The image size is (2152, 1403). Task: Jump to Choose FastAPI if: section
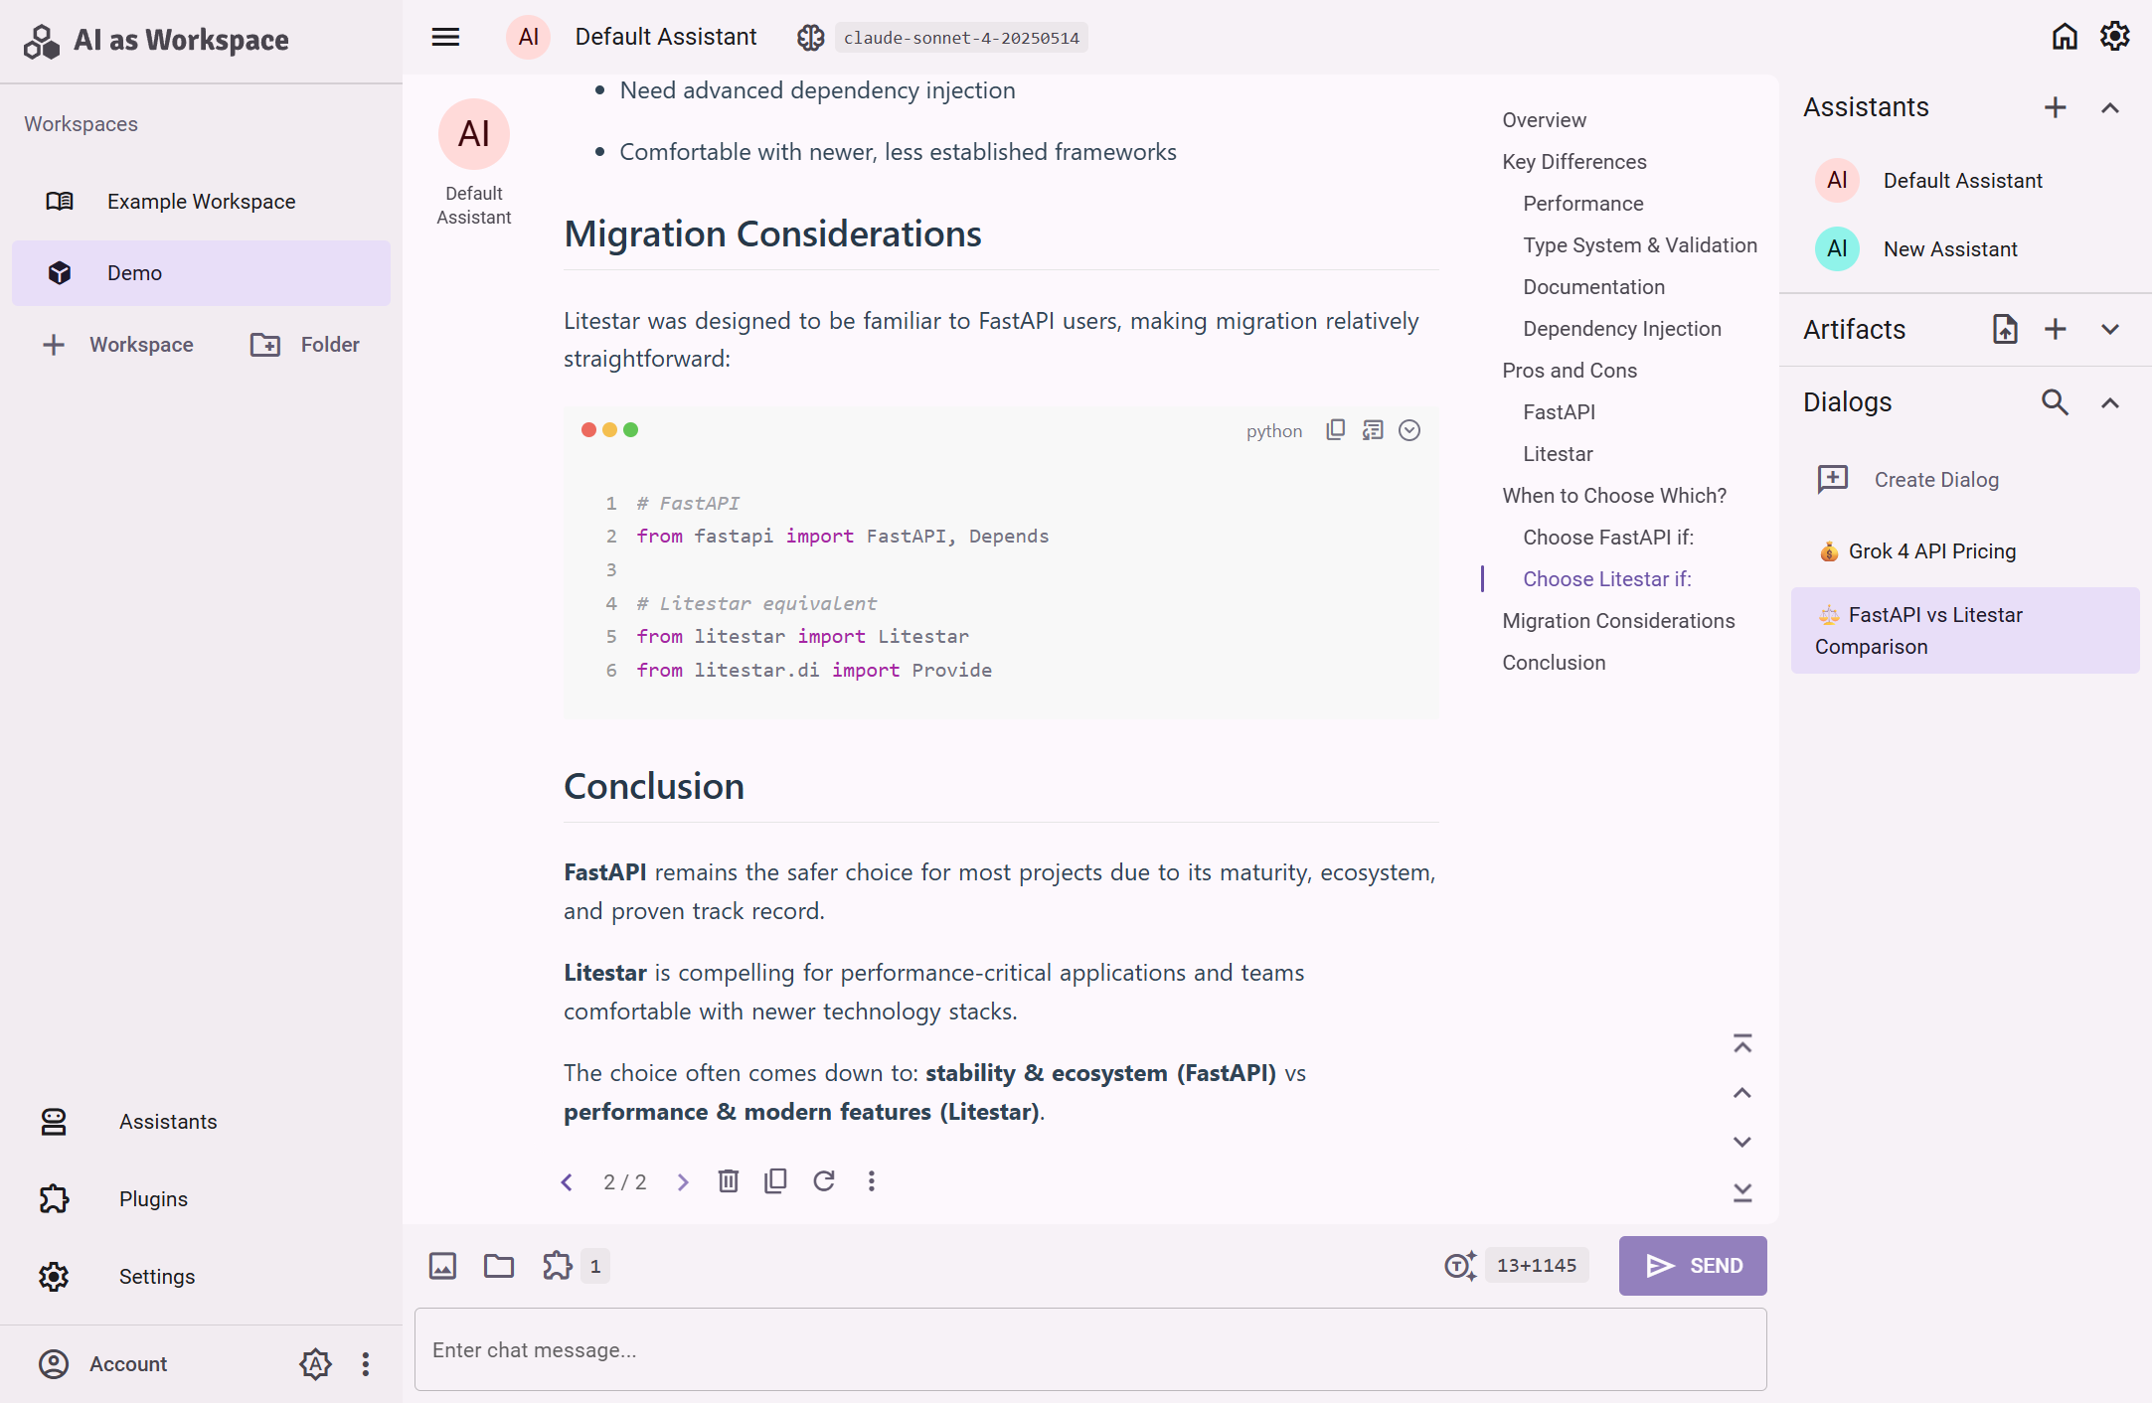click(1607, 538)
